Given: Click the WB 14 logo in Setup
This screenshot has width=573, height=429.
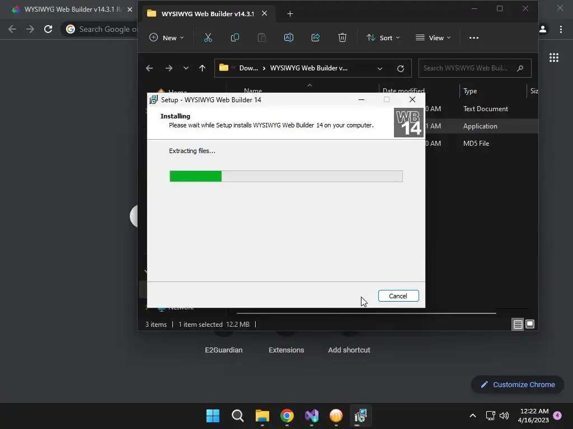Looking at the screenshot, I should (x=408, y=123).
